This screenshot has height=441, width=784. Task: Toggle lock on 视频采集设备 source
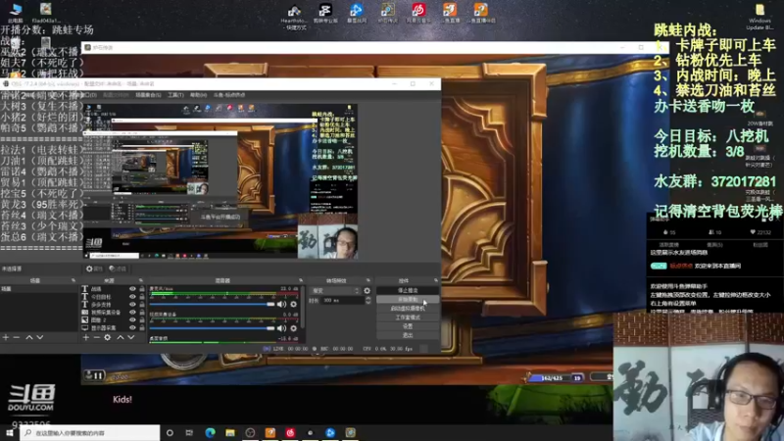(142, 312)
